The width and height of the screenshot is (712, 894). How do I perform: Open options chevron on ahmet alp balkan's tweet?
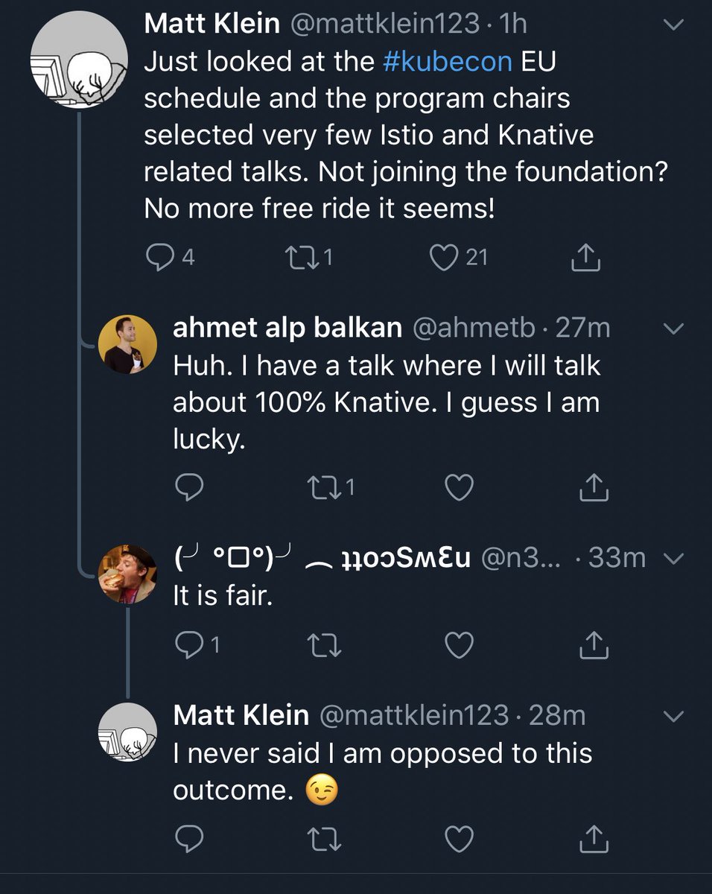point(673,329)
